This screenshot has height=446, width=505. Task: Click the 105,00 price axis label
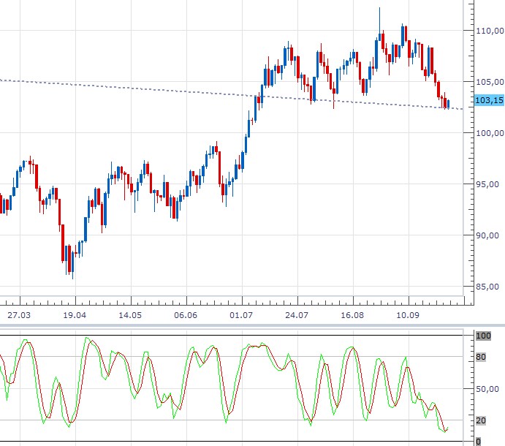[x=488, y=82]
